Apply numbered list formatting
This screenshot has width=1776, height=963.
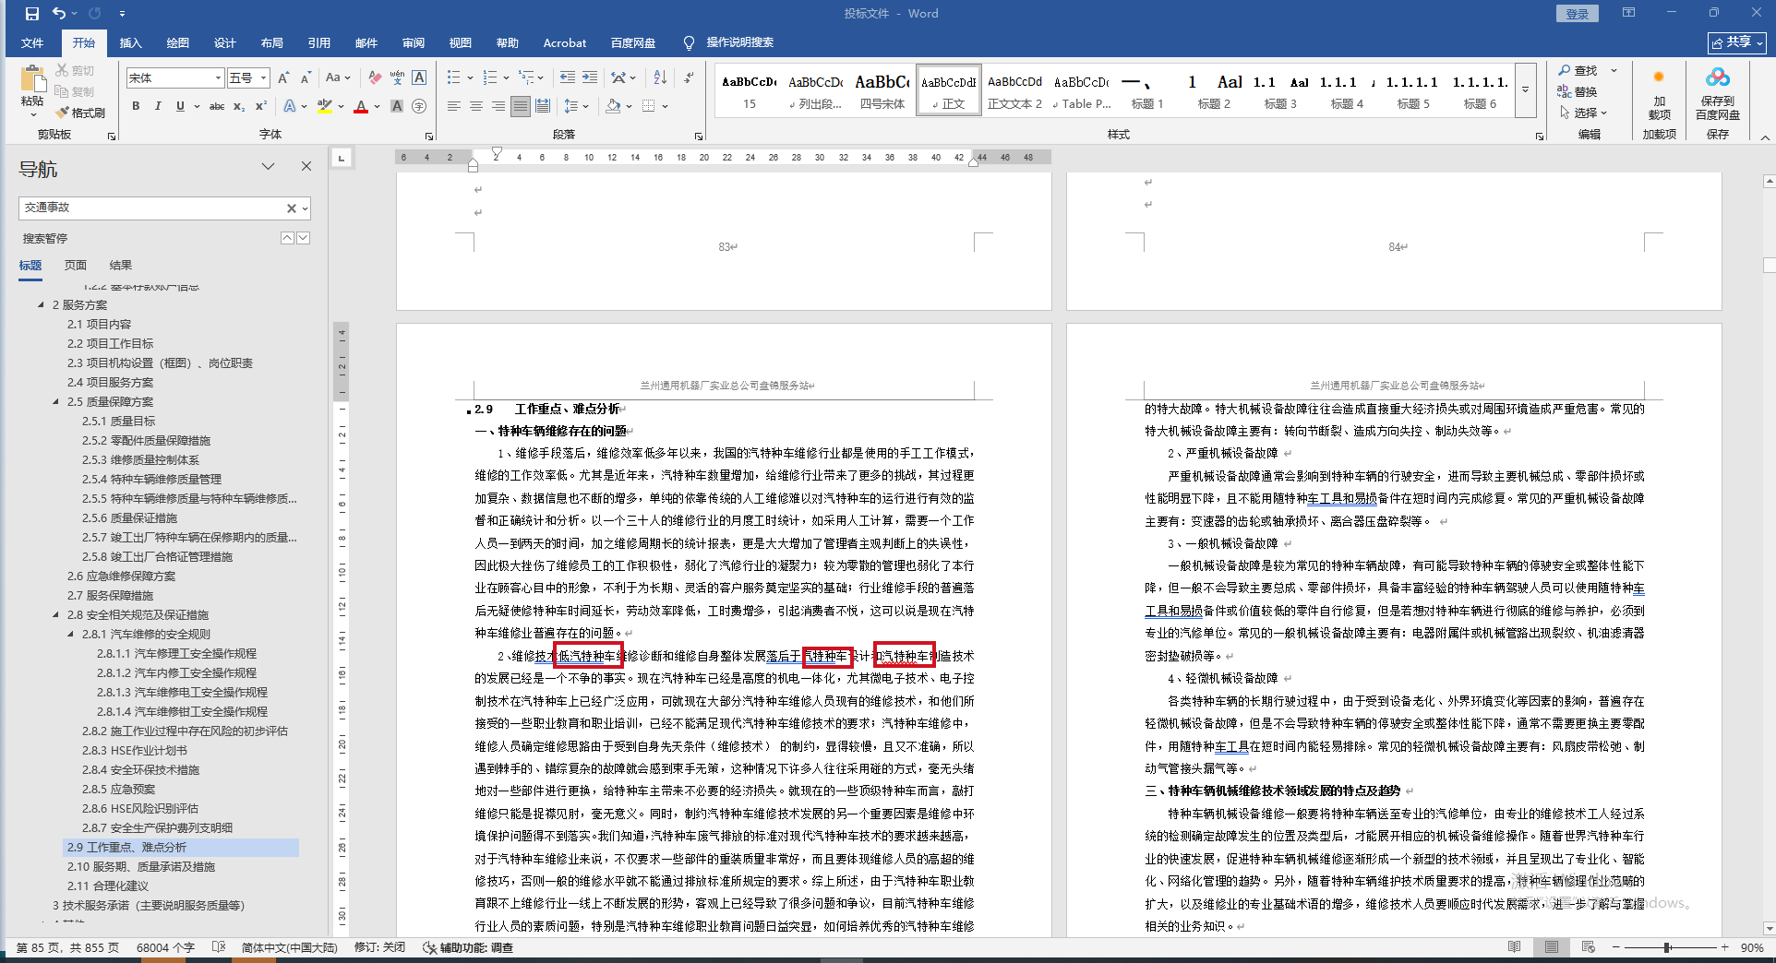click(x=490, y=78)
